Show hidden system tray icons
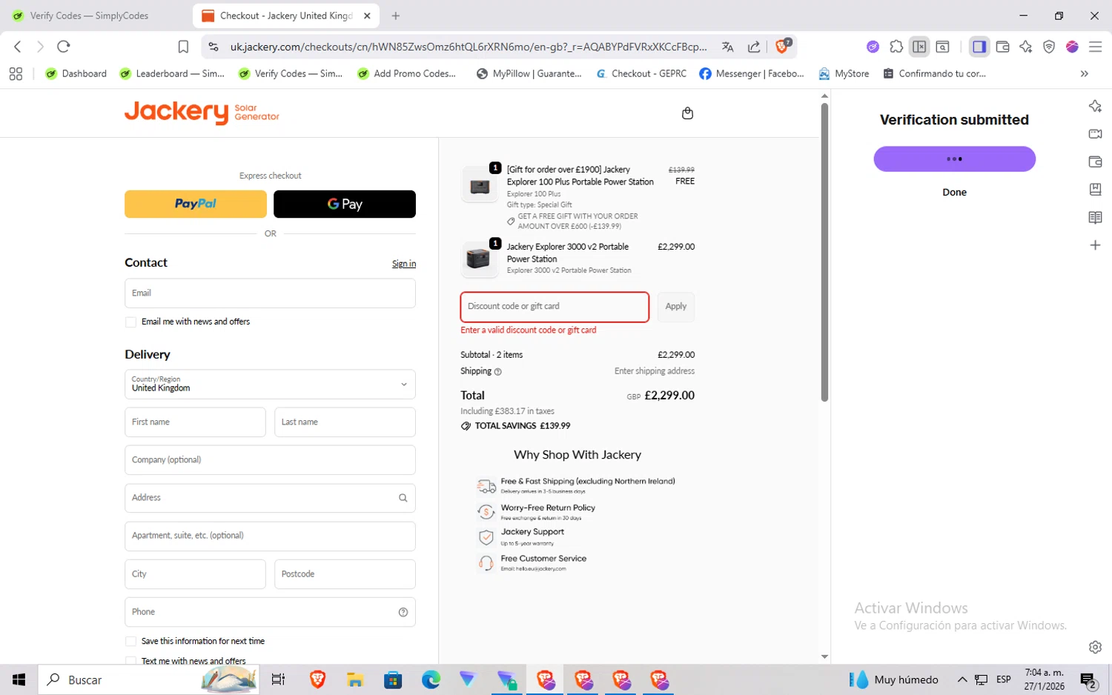 pos(962,679)
